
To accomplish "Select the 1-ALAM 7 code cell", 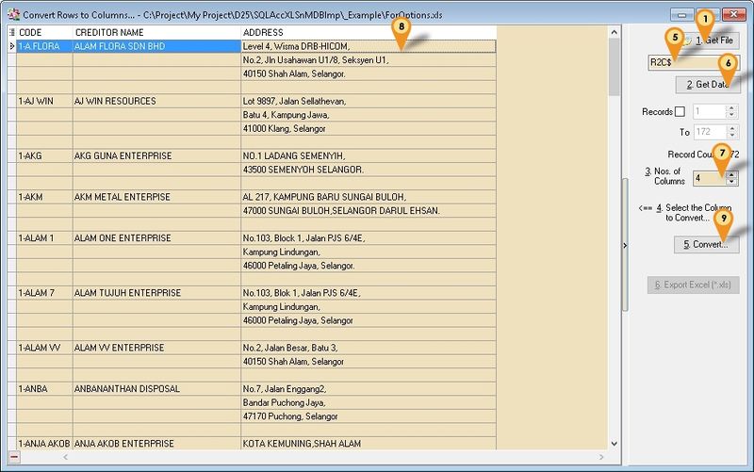I will coord(44,293).
